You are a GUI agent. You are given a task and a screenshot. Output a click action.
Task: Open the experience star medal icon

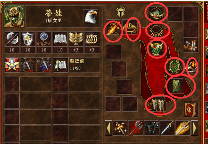12,65
